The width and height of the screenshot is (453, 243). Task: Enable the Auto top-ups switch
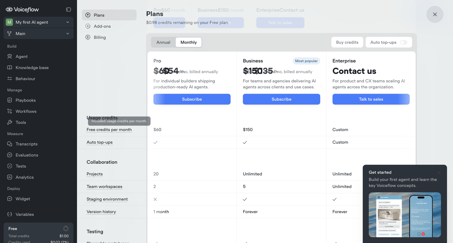point(404,42)
